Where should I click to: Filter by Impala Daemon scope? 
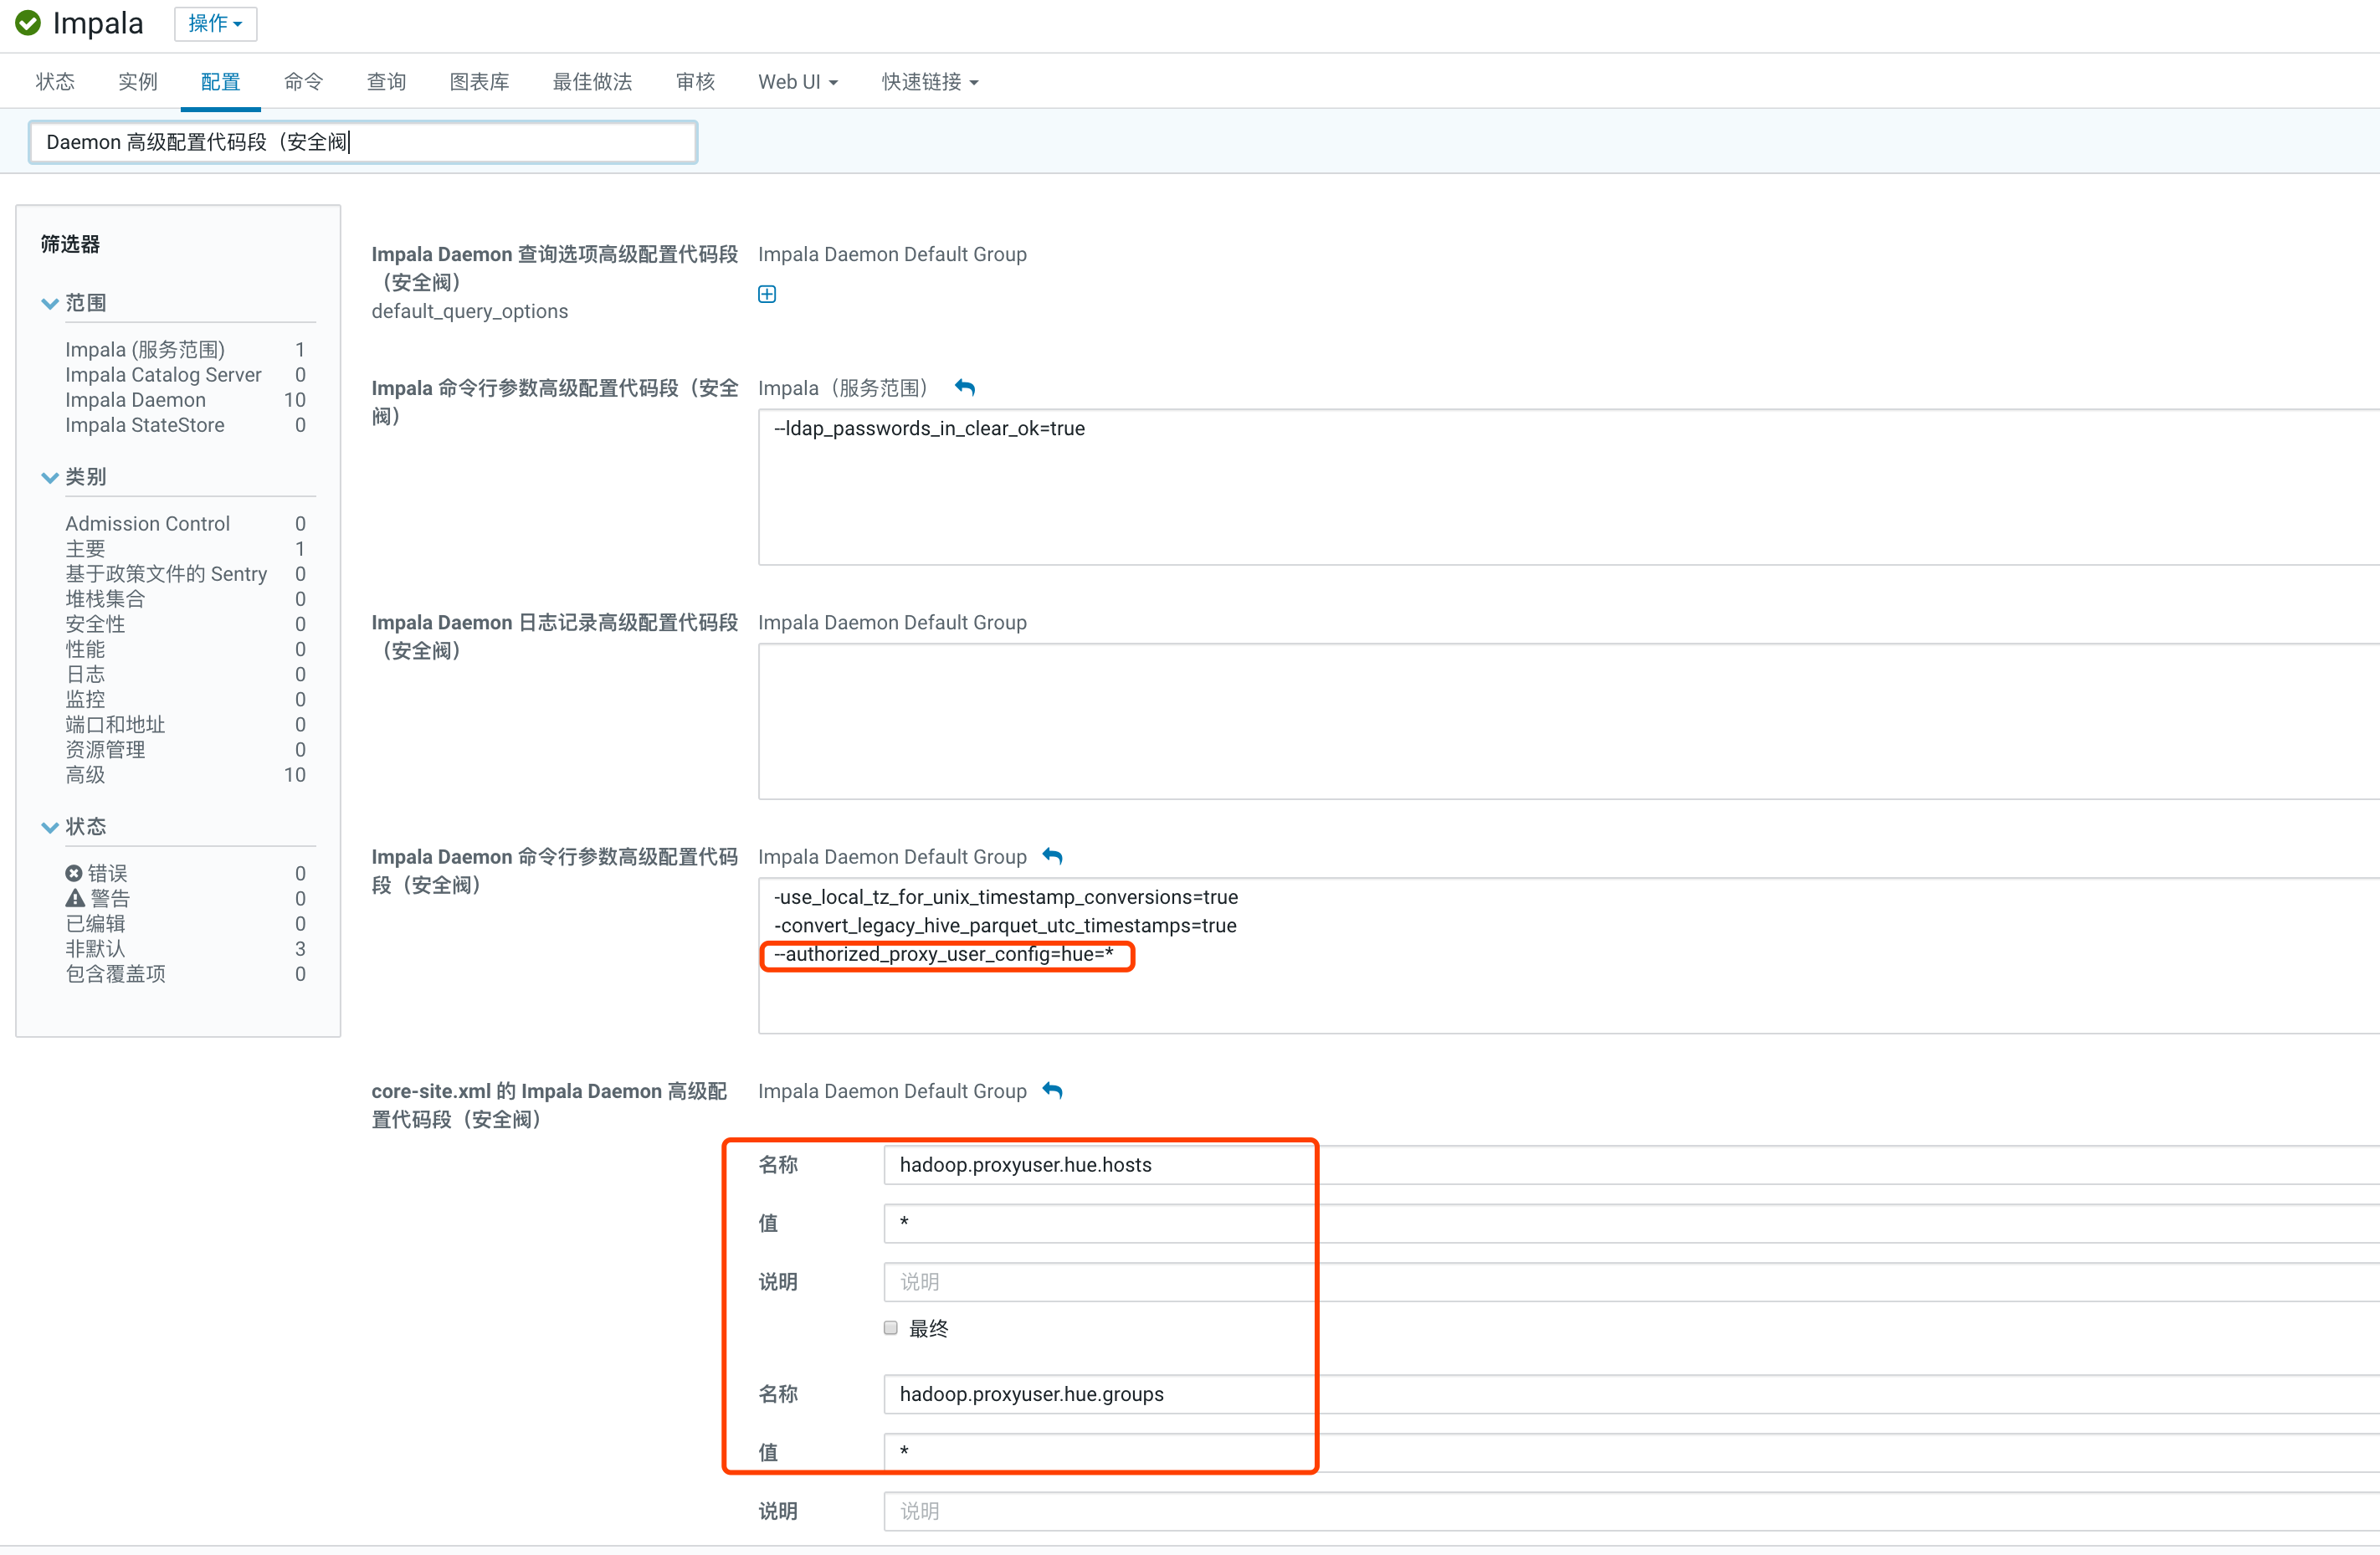[135, 400]
